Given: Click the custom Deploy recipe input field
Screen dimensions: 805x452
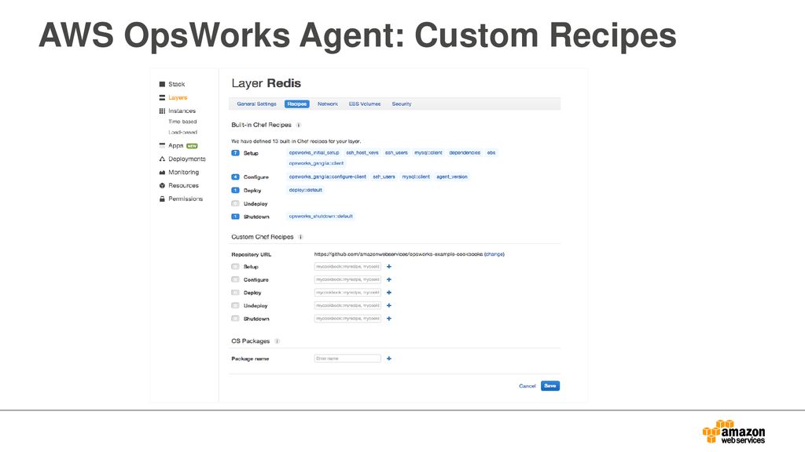Looking at the screenshot, I should click(347, 293).
